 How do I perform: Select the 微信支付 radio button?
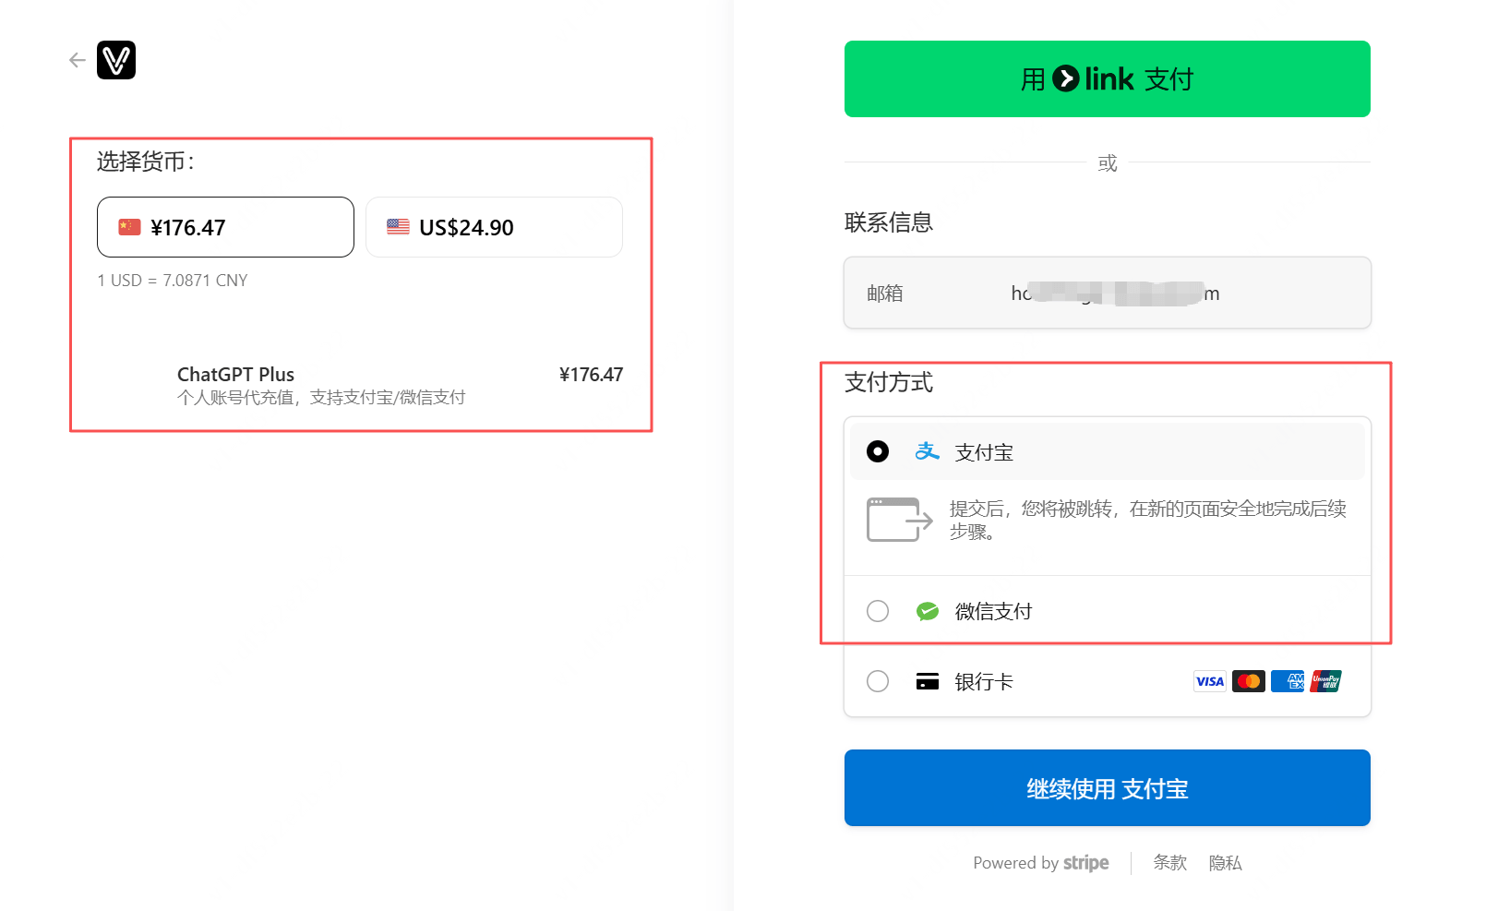click(x=878, y=611)
